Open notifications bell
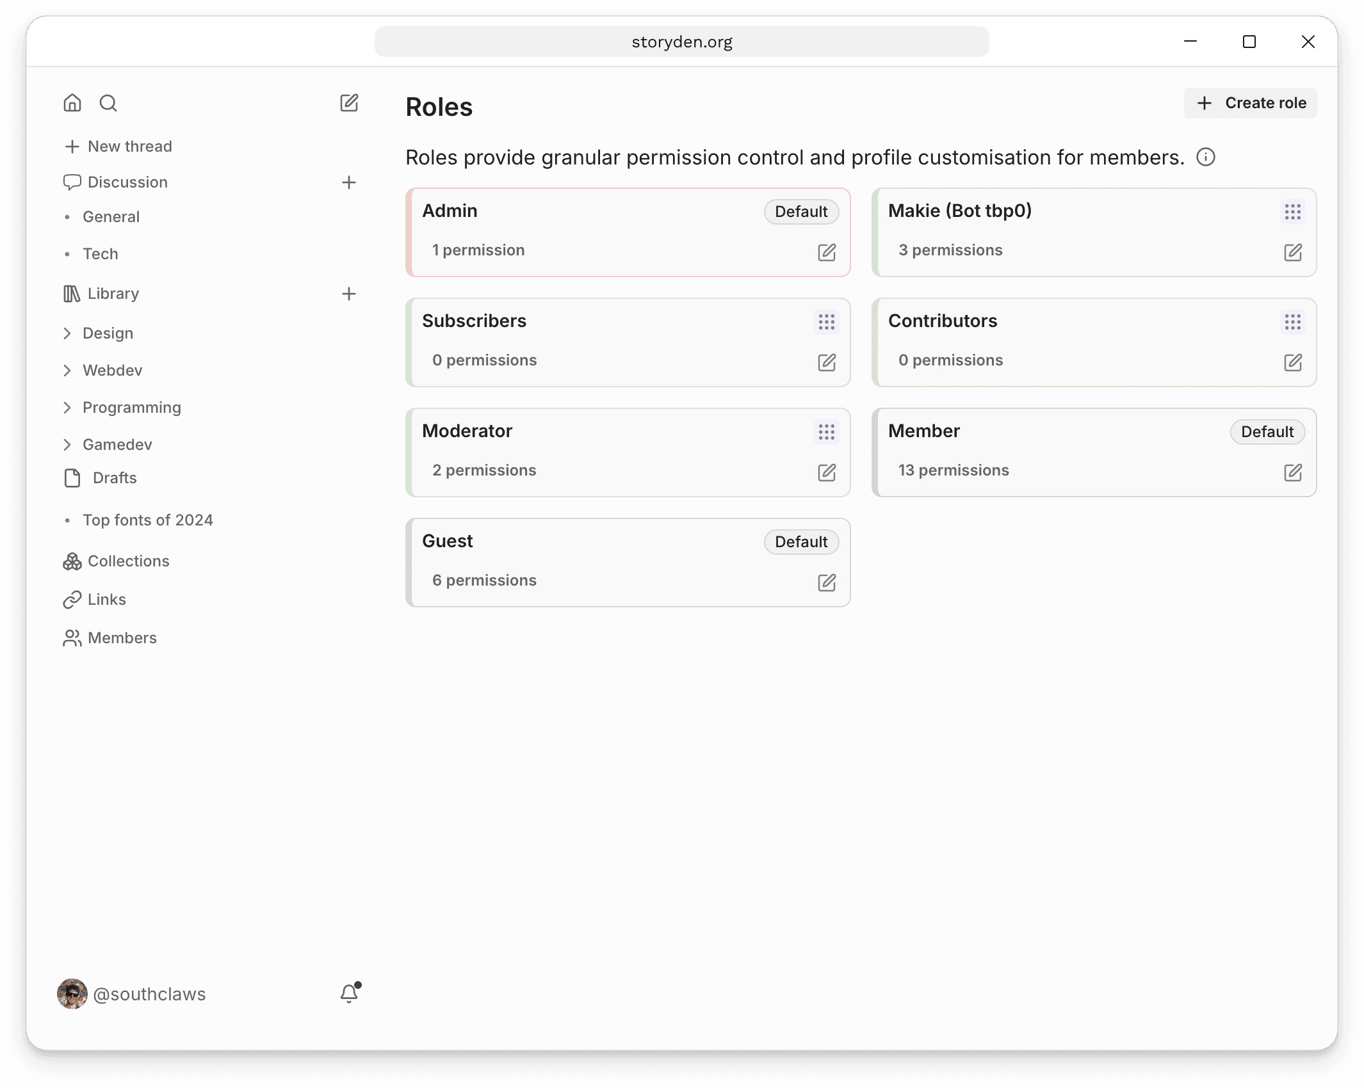Screen dimensions: 1364x1088 (x=350, y=993)
